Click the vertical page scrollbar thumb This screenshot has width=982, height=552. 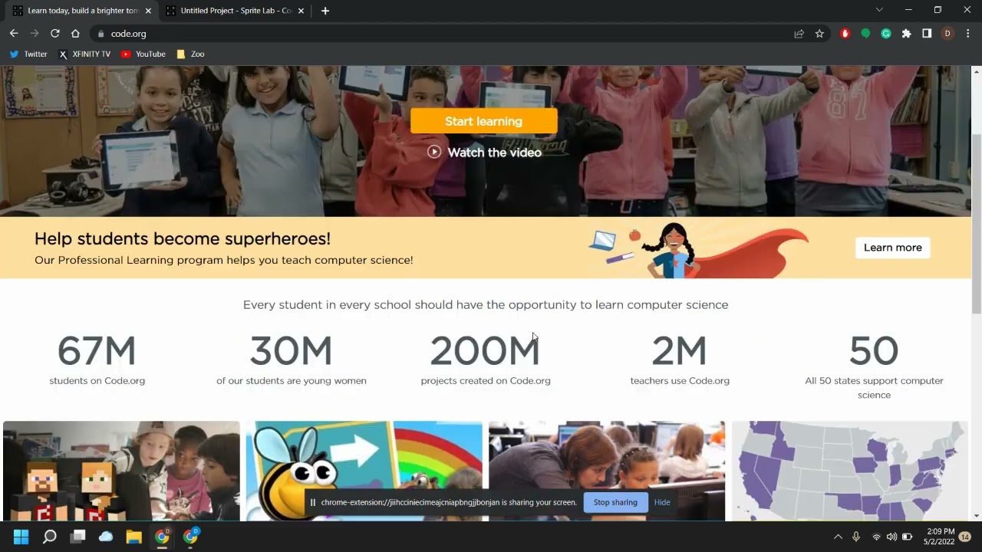[x=976, y=222]
